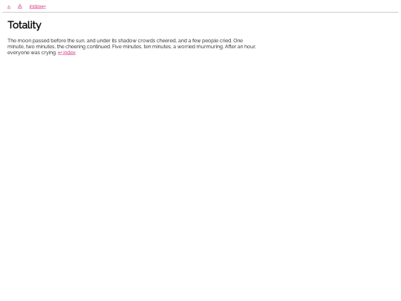Open the index link in the top bar
Image resolution: width=401 pixels, height=301 pixels.
pos(38,7)
